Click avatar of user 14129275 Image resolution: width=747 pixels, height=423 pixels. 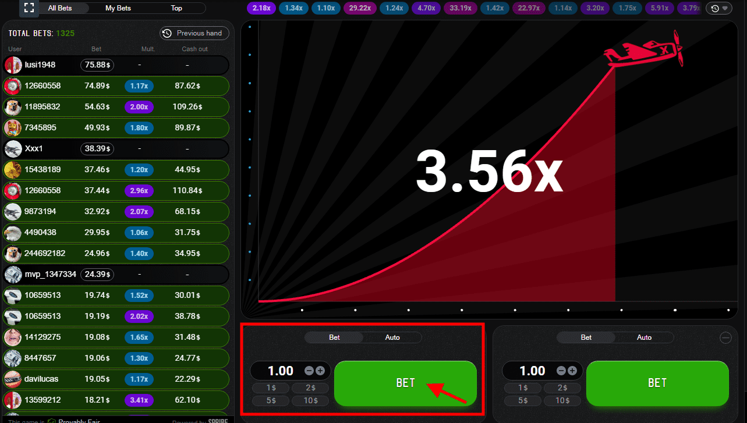coord(13,337)
